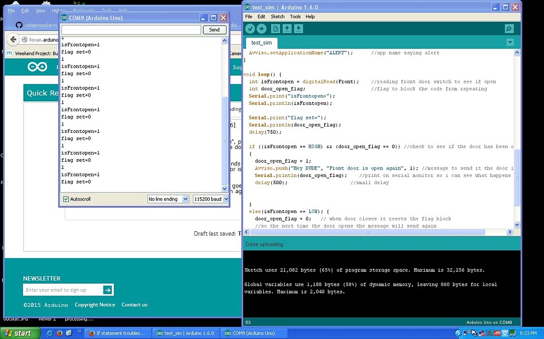The image size is (544, 339).
Task: Open the Serial Monitor magnifier icon
Action: [509, 28]
